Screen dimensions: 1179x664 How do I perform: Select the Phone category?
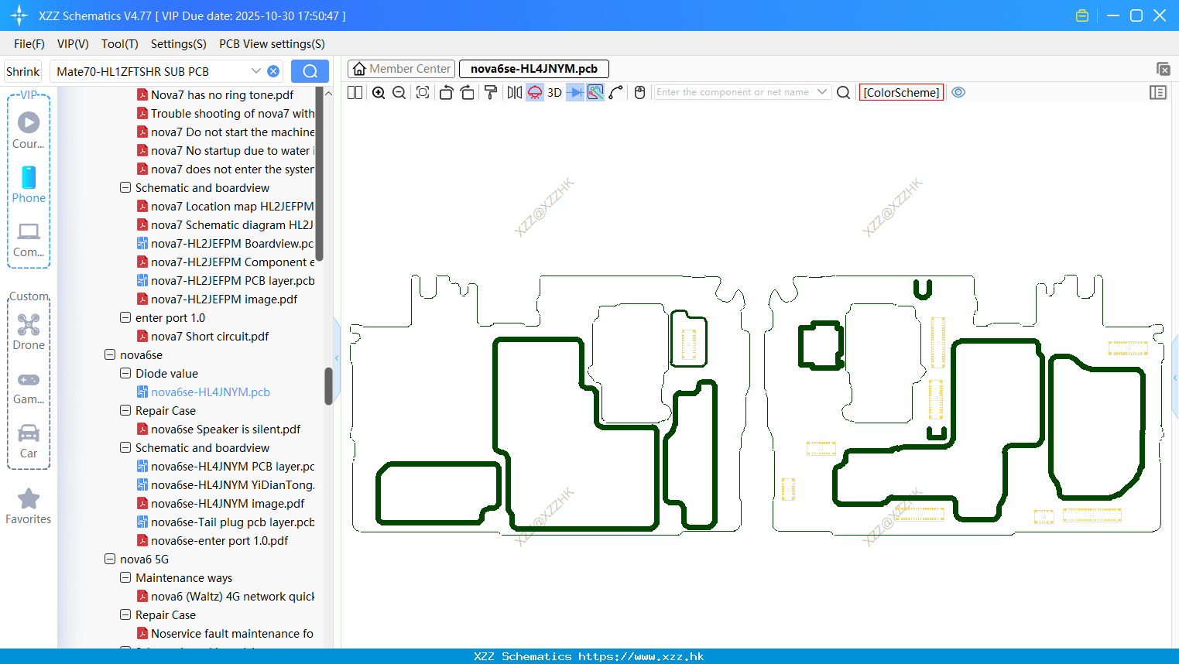click(x=29, y=184)
